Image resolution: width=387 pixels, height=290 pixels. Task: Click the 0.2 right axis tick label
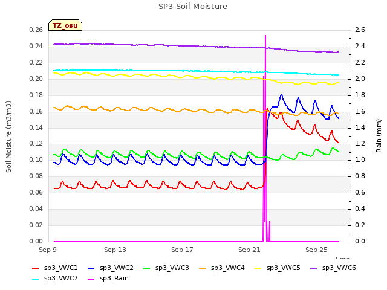pyautogui.click(x=360, y=225)
